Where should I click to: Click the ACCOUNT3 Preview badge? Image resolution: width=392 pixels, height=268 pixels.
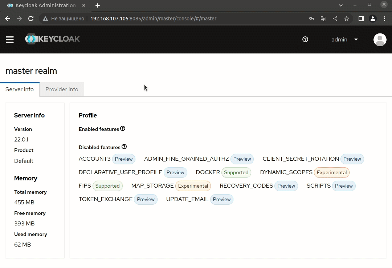(124, 159)
